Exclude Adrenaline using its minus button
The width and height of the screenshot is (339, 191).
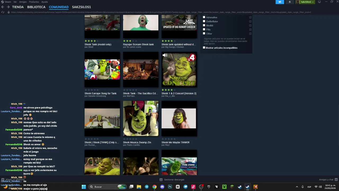pos(250,17)
